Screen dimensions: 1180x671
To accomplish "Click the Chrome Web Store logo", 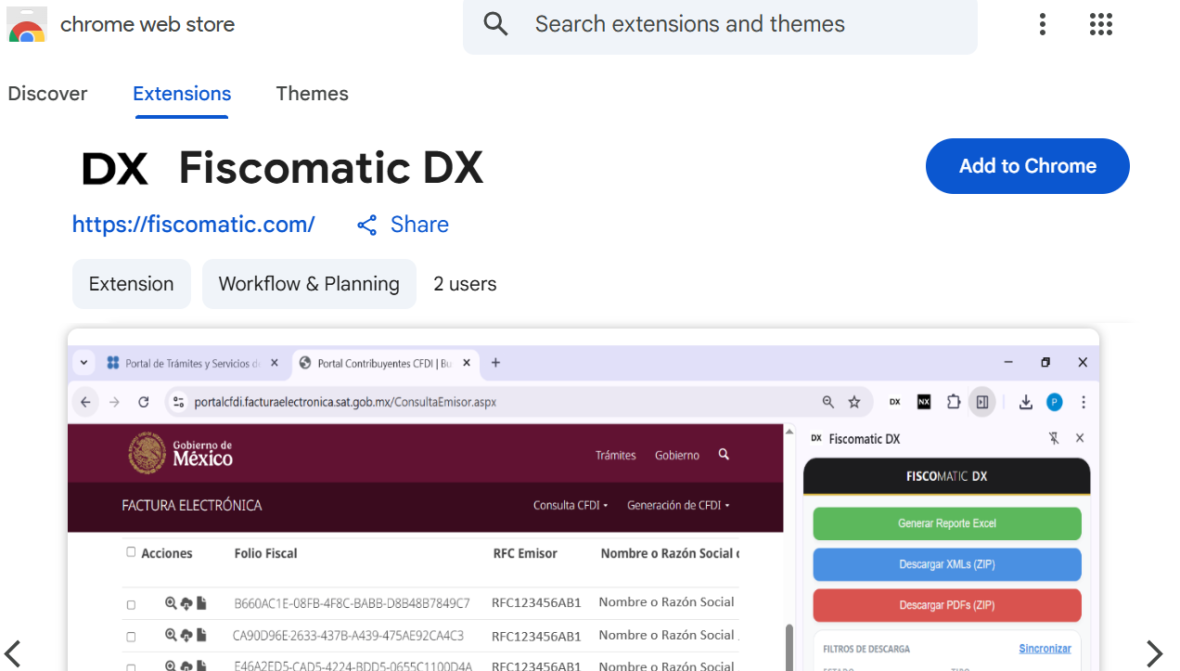I will tap(27, 25).
